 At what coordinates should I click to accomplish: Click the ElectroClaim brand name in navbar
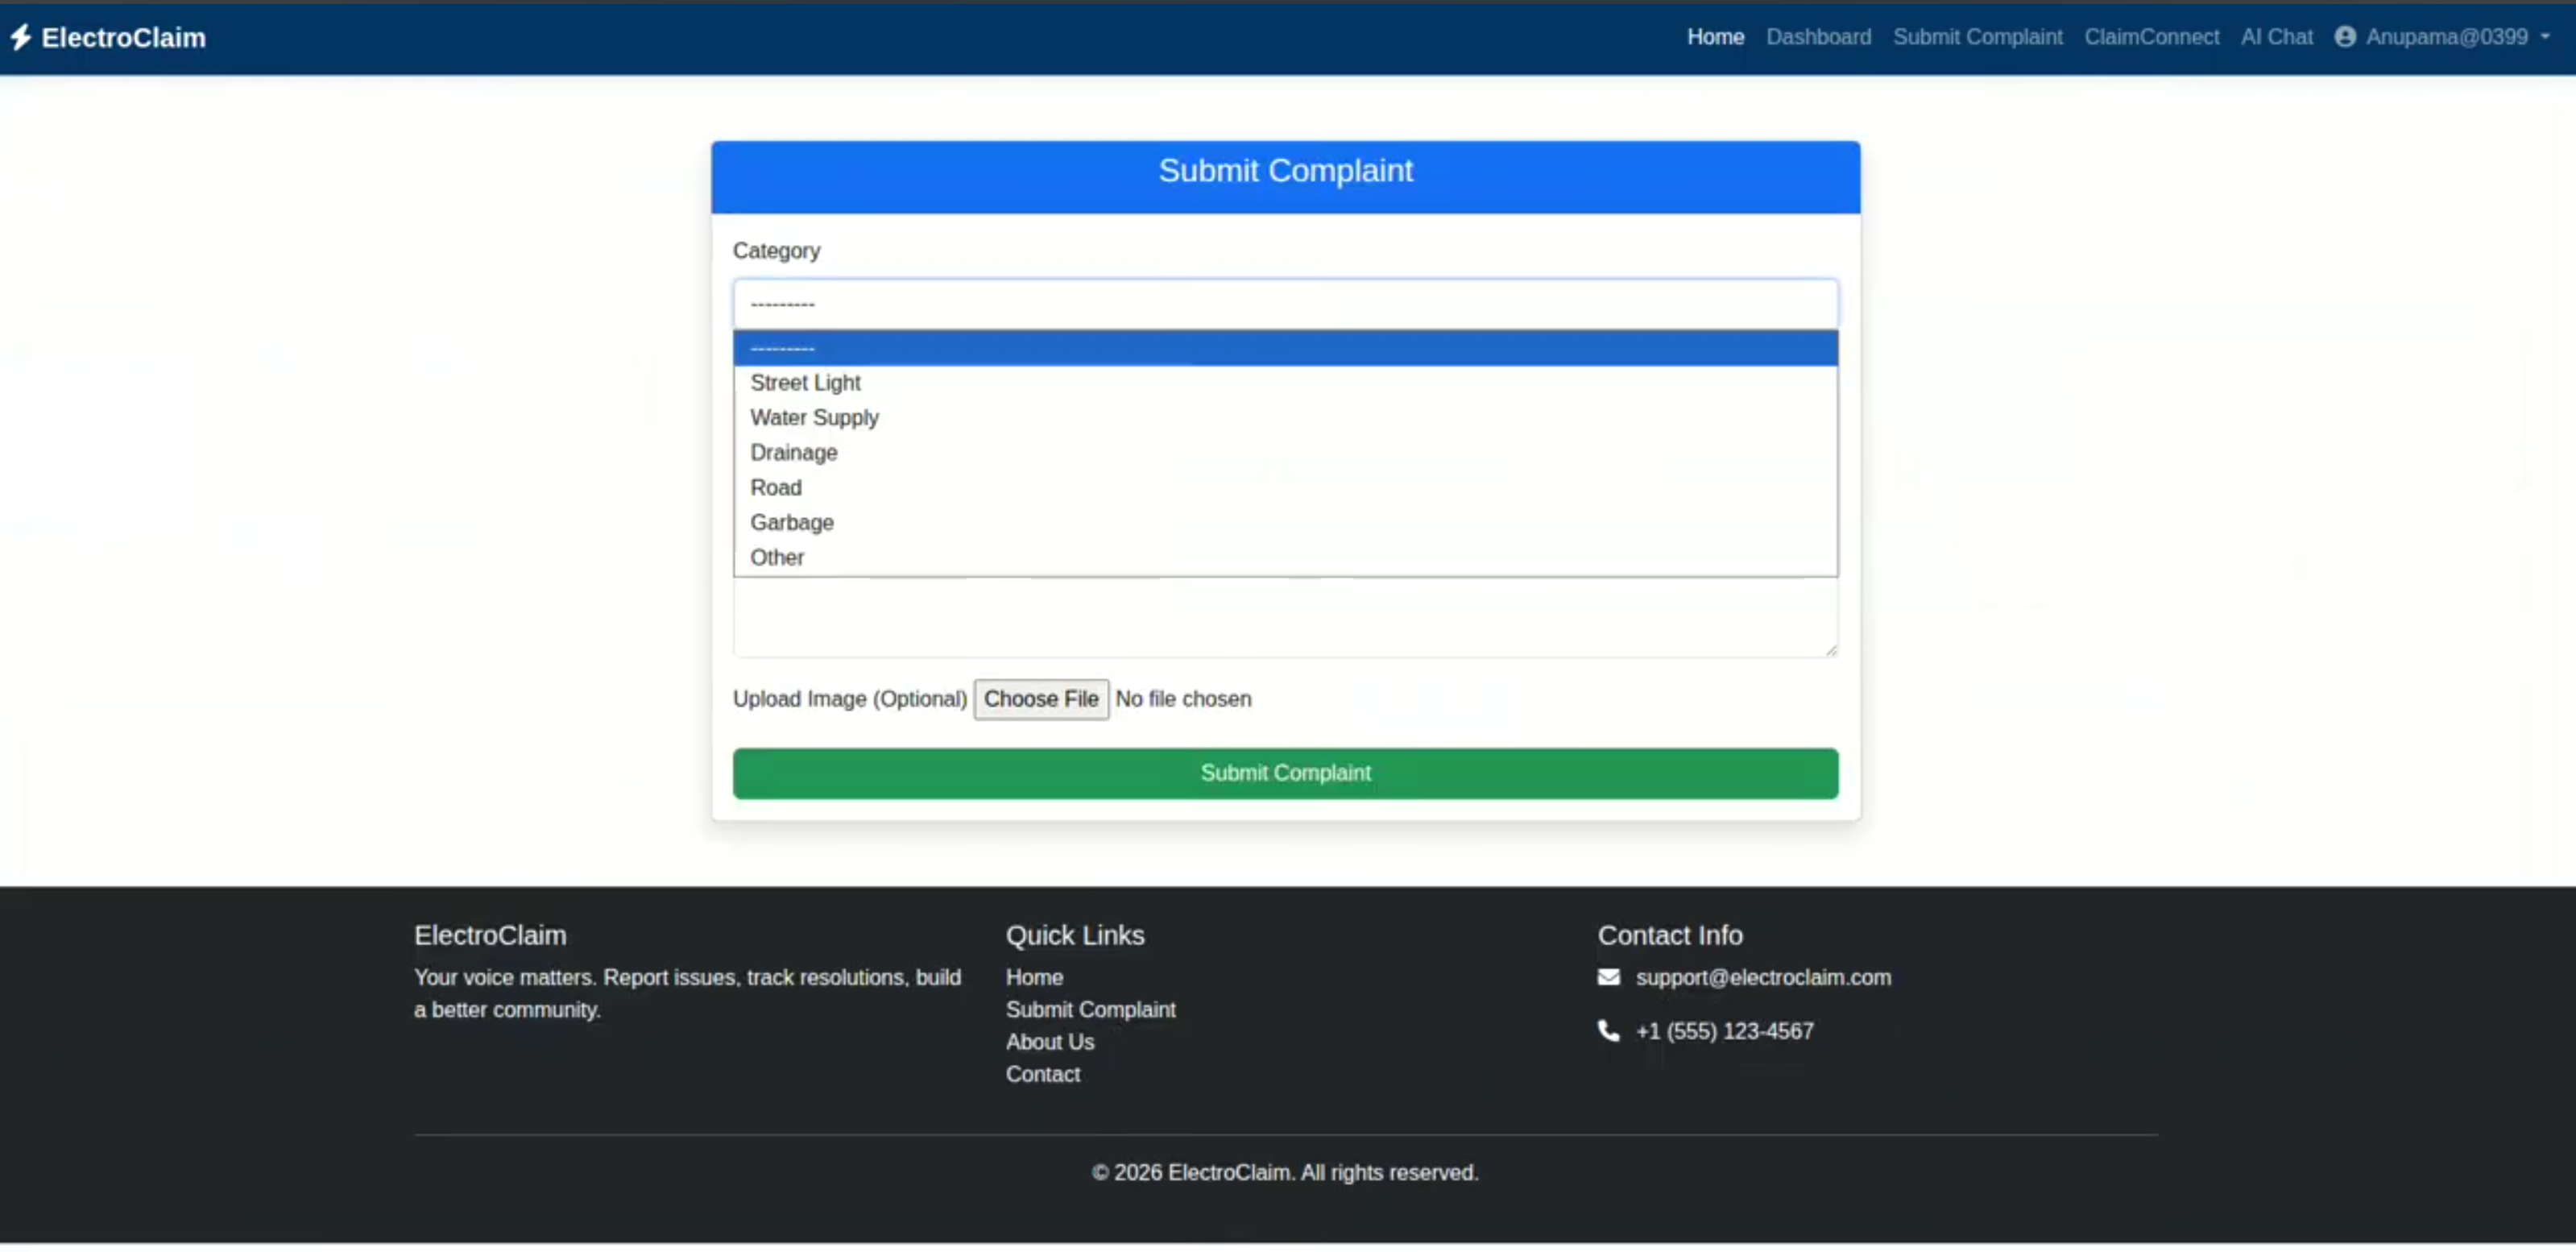pyautogui.click(x=124, y=38)
